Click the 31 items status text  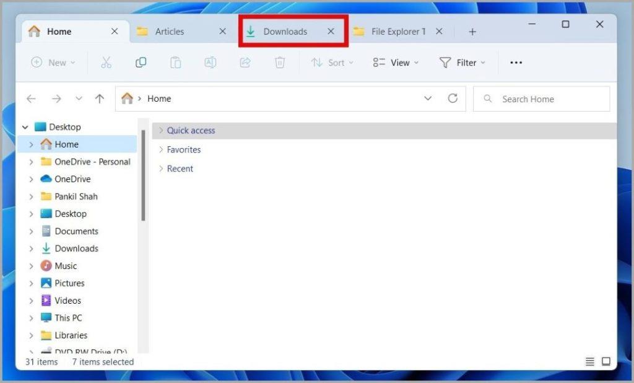[41, 361]
